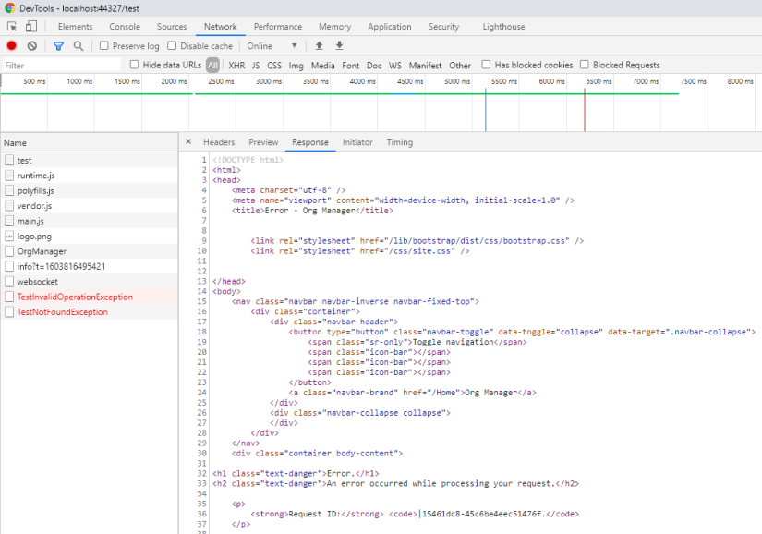762x534 pixels.
Task: Toggle the filter funnel icon
Action: (58, 46)
